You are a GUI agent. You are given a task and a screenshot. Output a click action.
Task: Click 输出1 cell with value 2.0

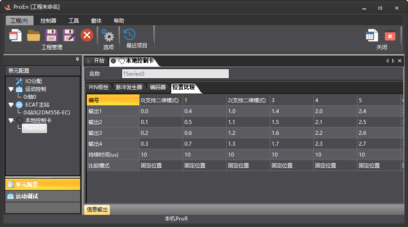335,111
